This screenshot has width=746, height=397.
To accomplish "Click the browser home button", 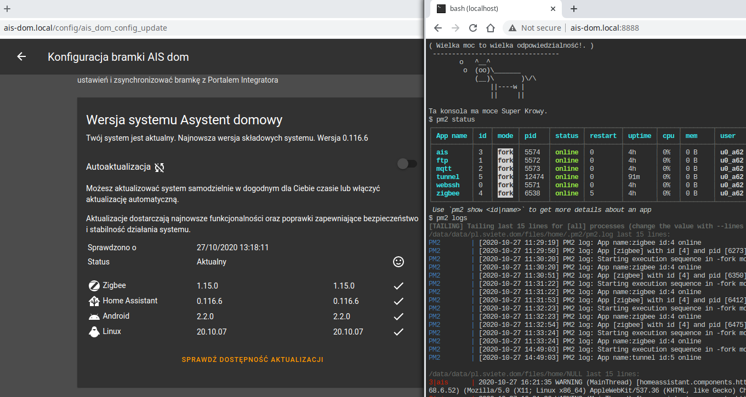I will point(491,28).
